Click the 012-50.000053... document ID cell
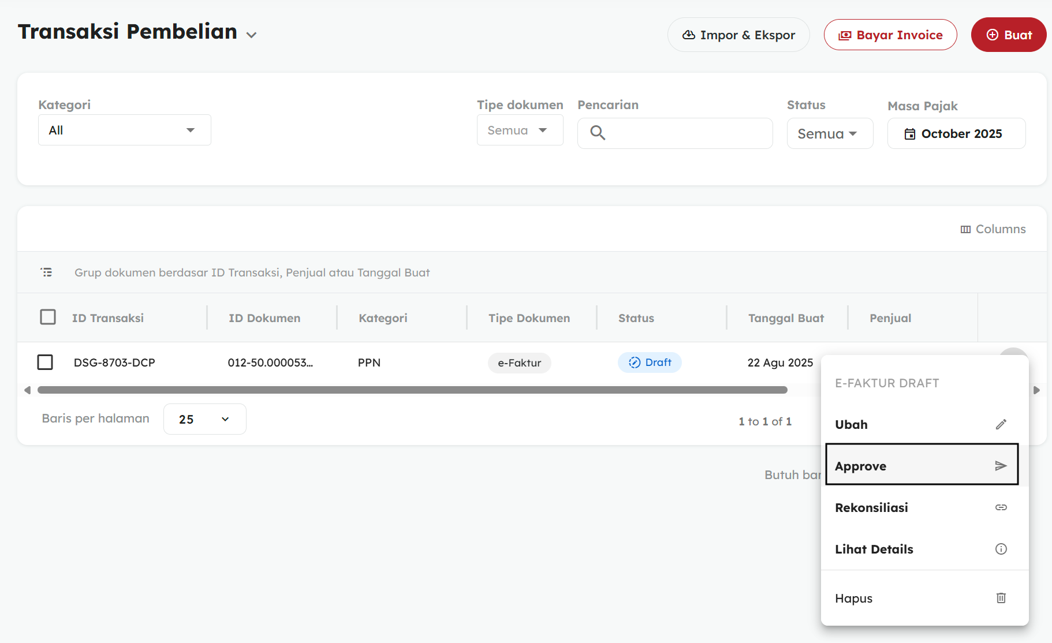The height and width of the screenshot is (643, 1052). pos(270,362)
